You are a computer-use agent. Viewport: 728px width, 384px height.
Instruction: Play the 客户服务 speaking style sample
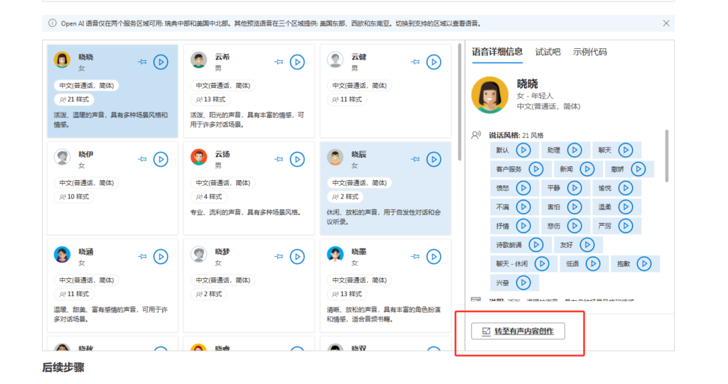(536, 169)
